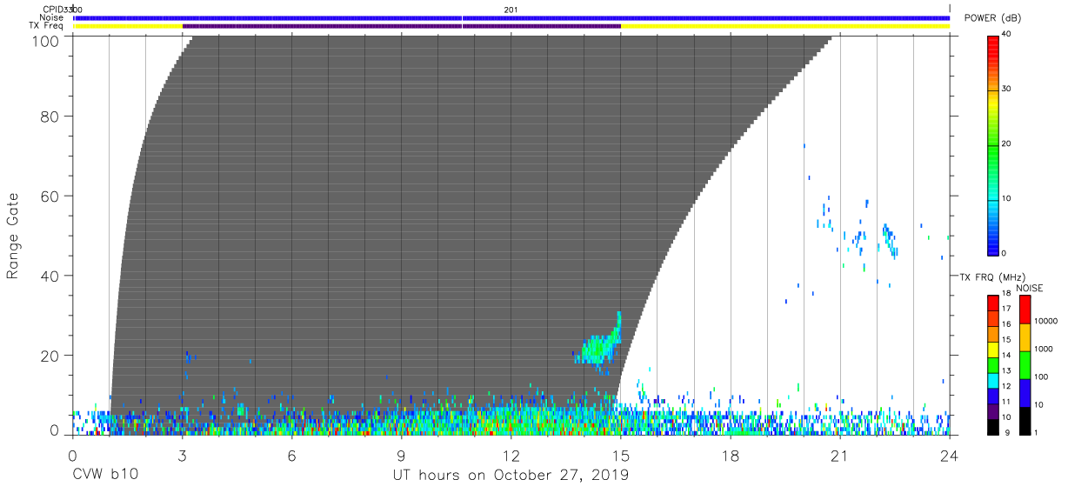Viewport: 1068px width, 493px height.
Task: Click the scattered echo cluster between 21 and 23 UT
Action: 874,235
